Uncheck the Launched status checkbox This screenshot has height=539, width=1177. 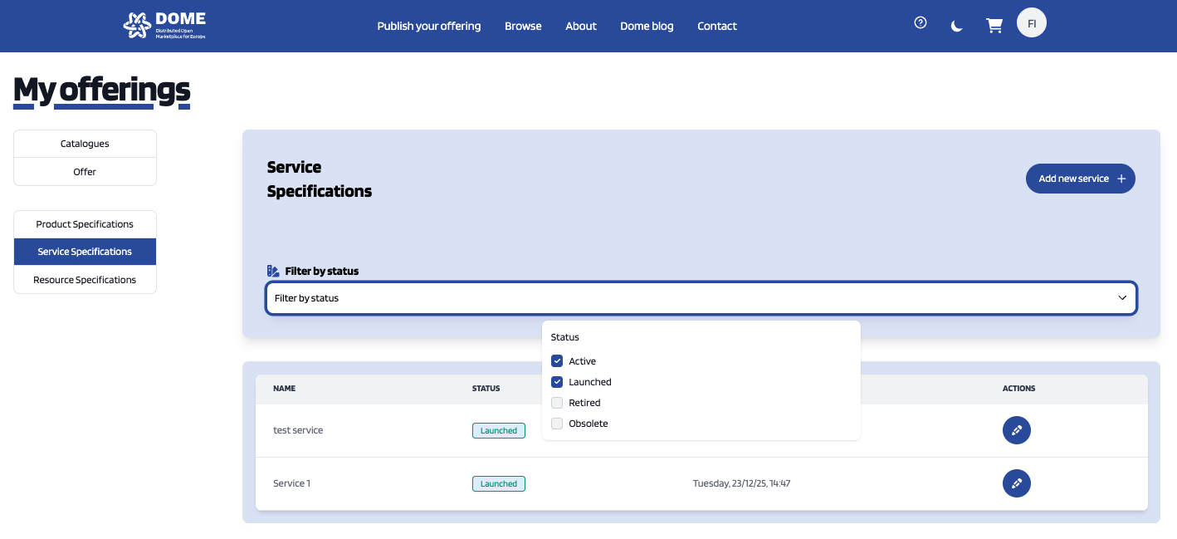(557, 382)
